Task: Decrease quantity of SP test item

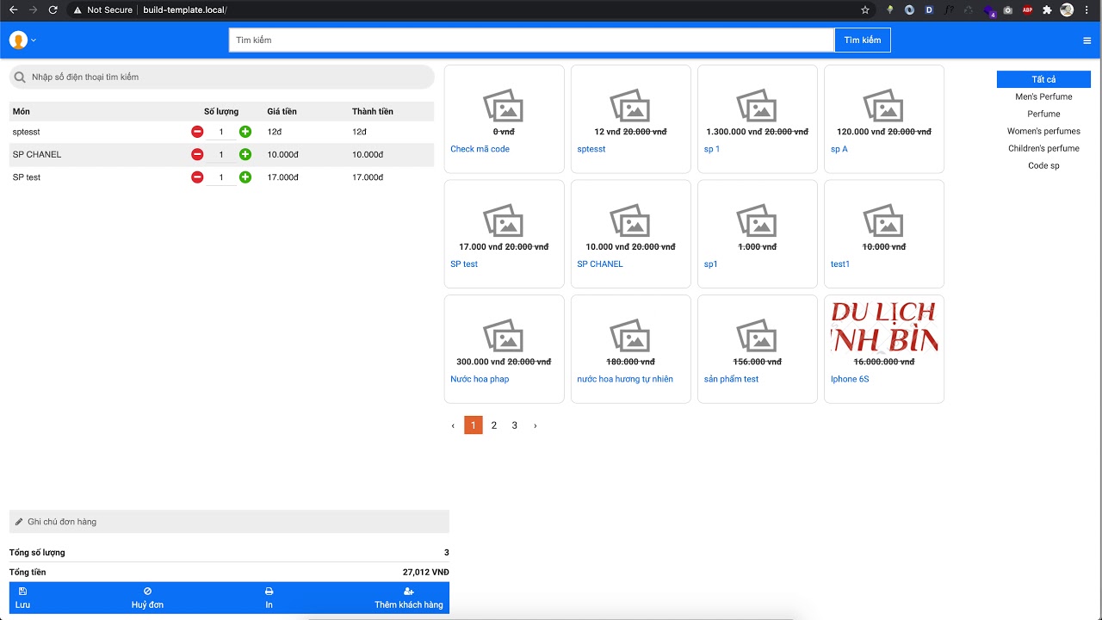Action: click(x=197, y=177)
